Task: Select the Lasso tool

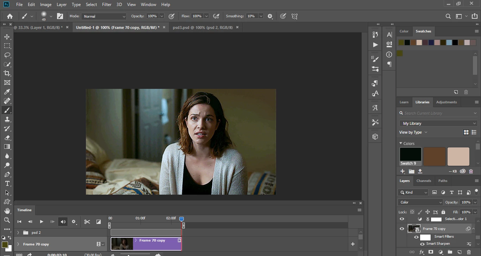Action: [7, 55]
